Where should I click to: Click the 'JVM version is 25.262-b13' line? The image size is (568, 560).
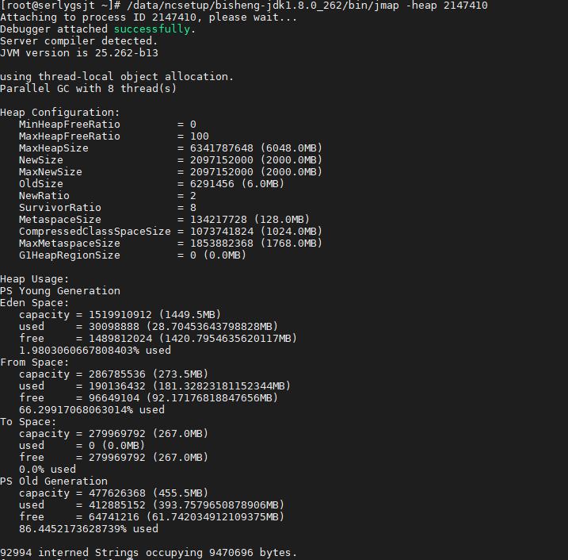(79, 53)
